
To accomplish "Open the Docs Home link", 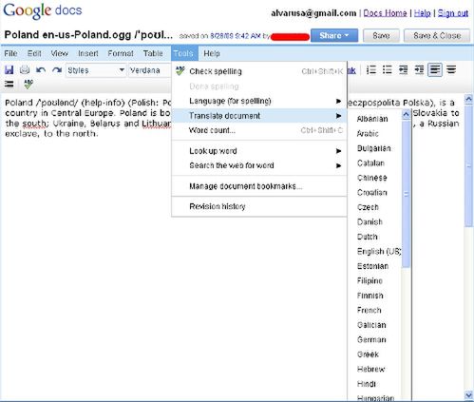I will coord(385,13).
